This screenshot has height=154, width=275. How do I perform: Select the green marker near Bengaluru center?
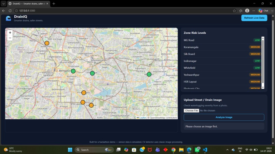(x=73, y=71)
